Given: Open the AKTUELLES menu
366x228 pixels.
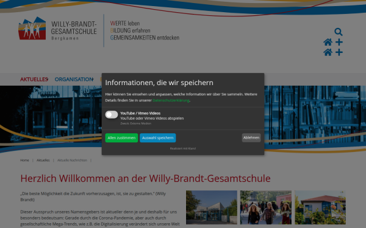Looking at the screenshot, I should click(34, 79).
